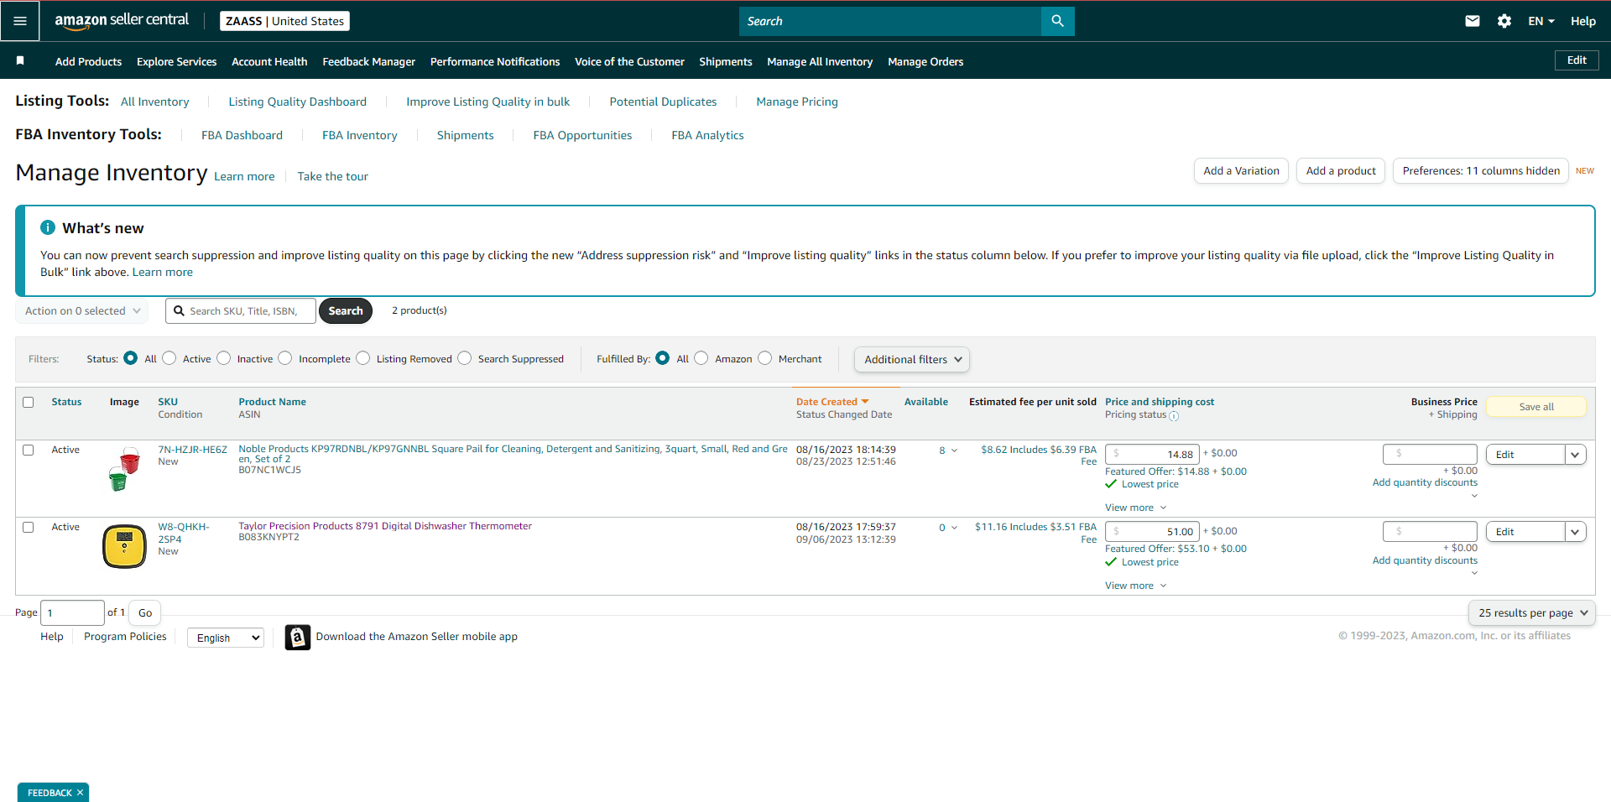Click Business Price field for Noble Products

click(1430, 454)
